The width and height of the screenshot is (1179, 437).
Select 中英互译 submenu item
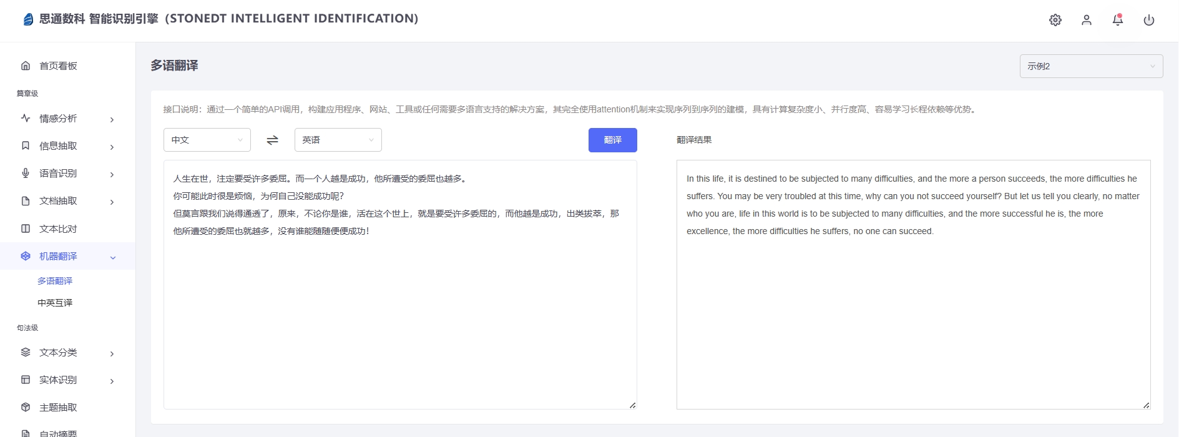pos(55,303)
